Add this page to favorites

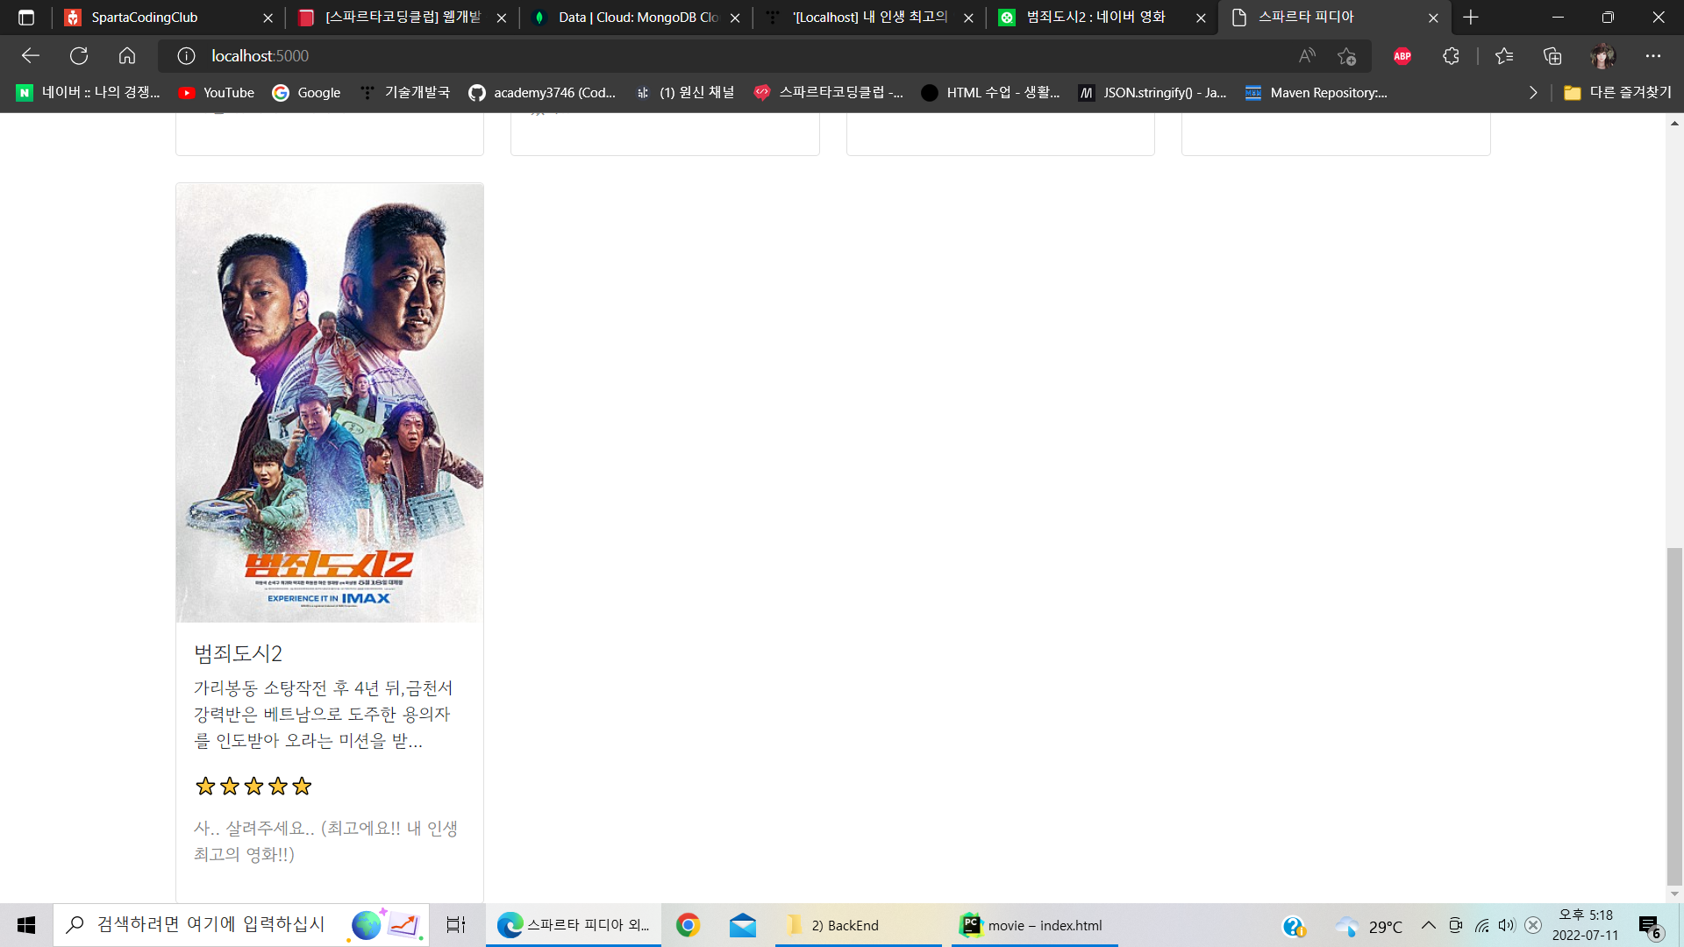pyautogui.click(x=1346, y=56)
